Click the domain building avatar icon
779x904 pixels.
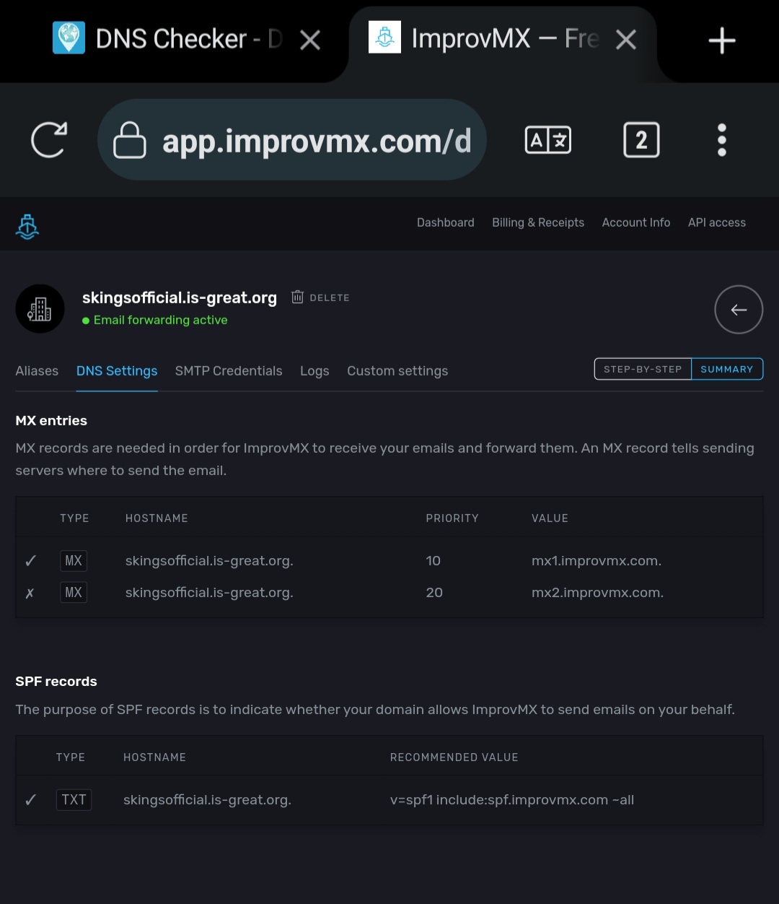click(x=40, y=309)
